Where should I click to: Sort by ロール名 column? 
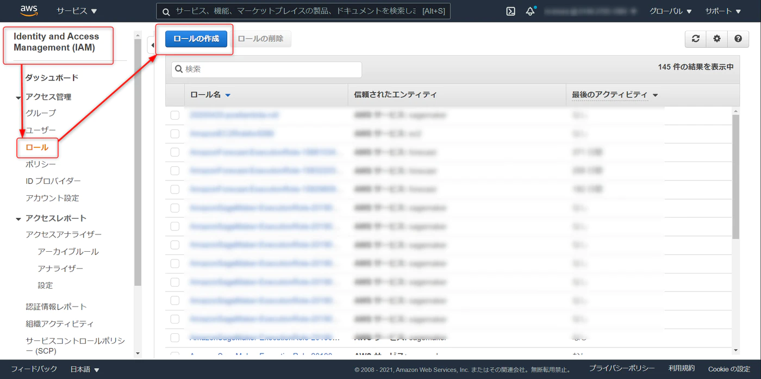tap(210, 95)
